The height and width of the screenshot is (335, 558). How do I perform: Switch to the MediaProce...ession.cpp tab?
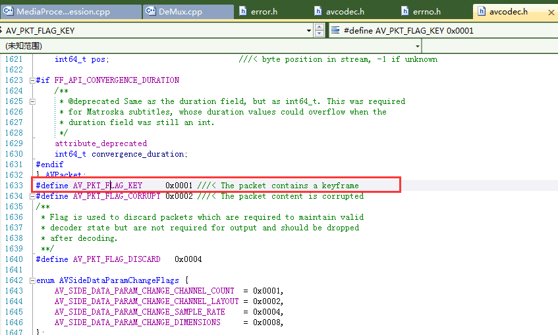tap(70, 12)
